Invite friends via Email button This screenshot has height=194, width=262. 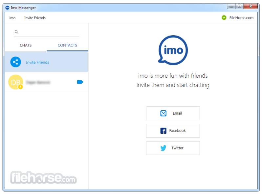[173, 113]
